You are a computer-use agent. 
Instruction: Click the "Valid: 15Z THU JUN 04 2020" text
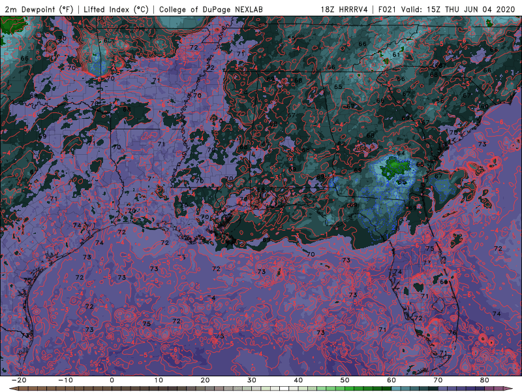click(458, 9)
